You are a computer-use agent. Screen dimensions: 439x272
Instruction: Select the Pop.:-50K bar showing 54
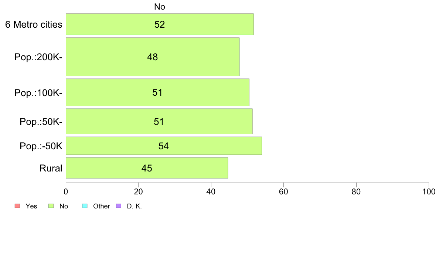pyautogui.click(x=164, y=146)
